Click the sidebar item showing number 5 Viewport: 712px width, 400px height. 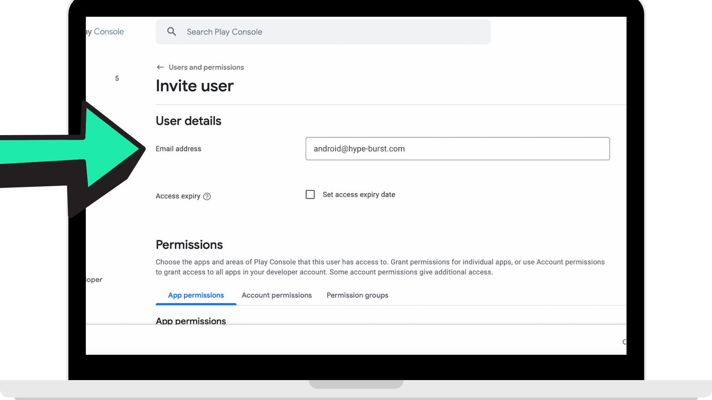(x=117, y=78)
